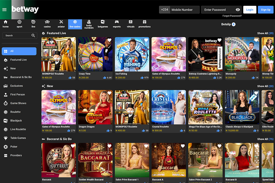Select First Person category
The width and height of the screenshot is (275, 183).
19,95
